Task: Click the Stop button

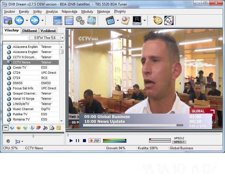Action: [84, 141]
